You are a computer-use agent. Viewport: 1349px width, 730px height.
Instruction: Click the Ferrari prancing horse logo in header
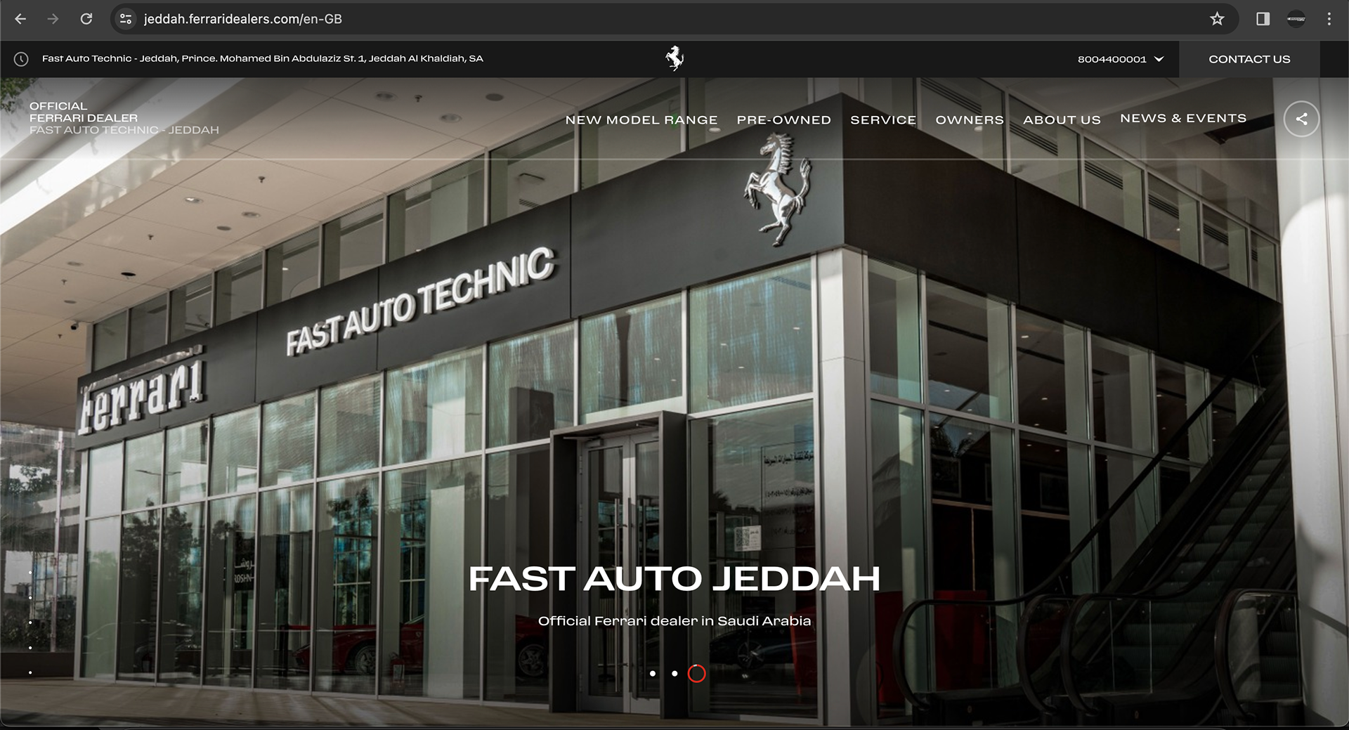(674, 58)
